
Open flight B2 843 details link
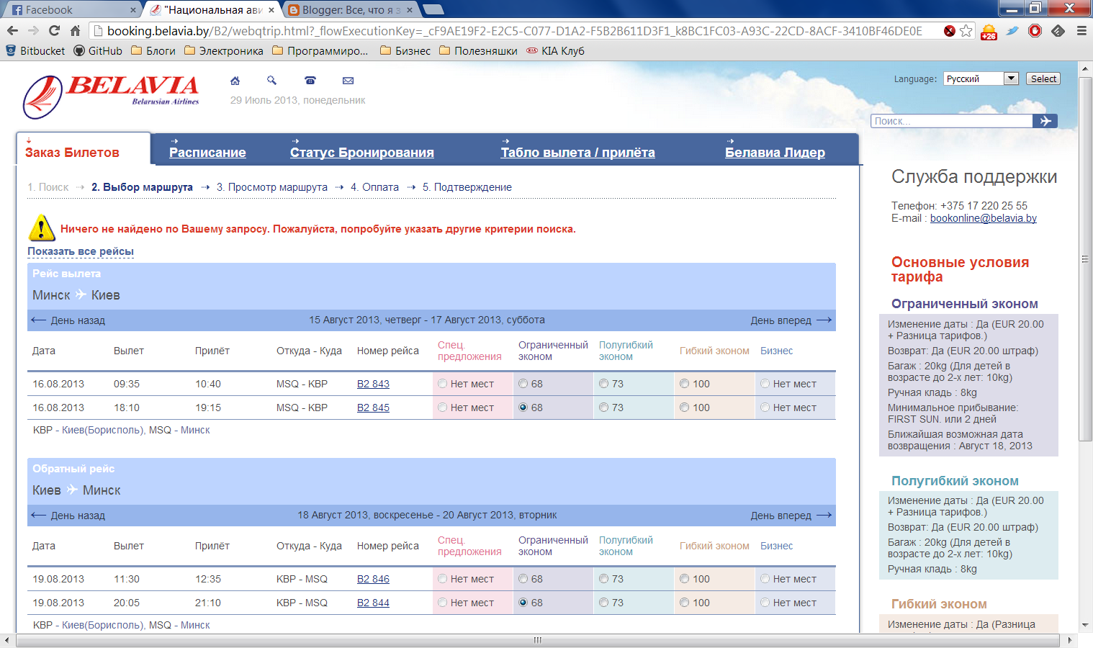coord(373,384)
